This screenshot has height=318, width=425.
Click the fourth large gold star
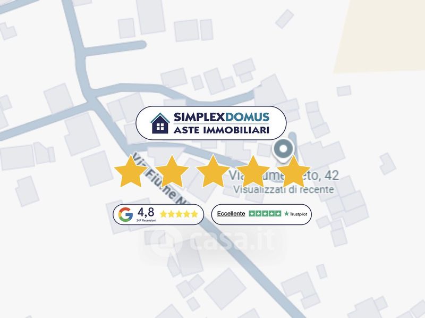253,171
